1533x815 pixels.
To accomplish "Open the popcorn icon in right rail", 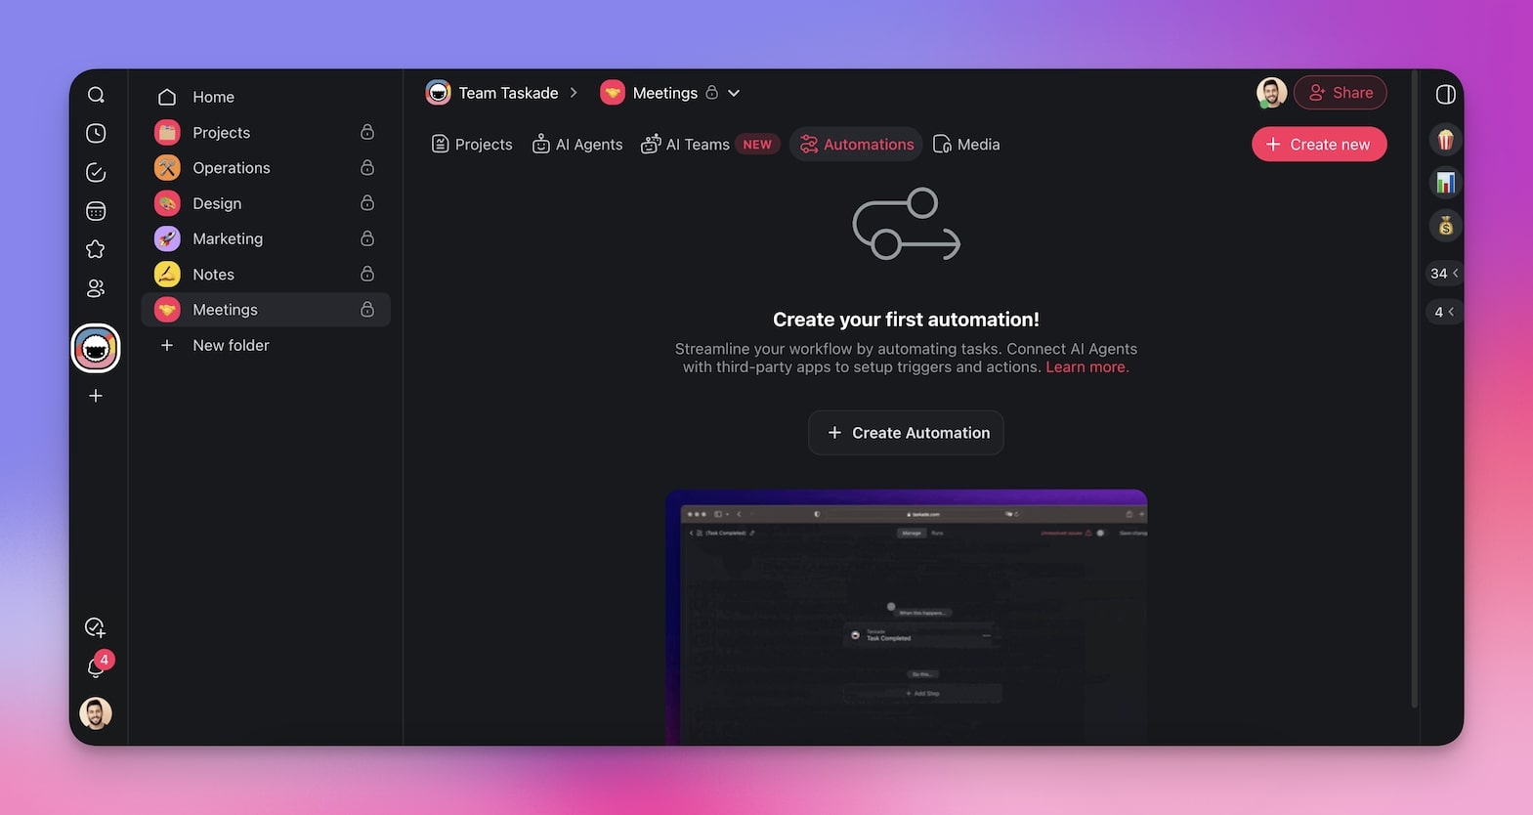I will (1446, 140).
